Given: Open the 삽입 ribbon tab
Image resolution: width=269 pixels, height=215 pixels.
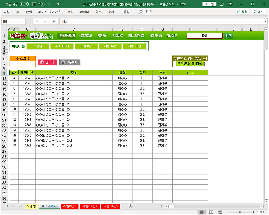Looking at the screenshot, I should click(x=29, y=12).
